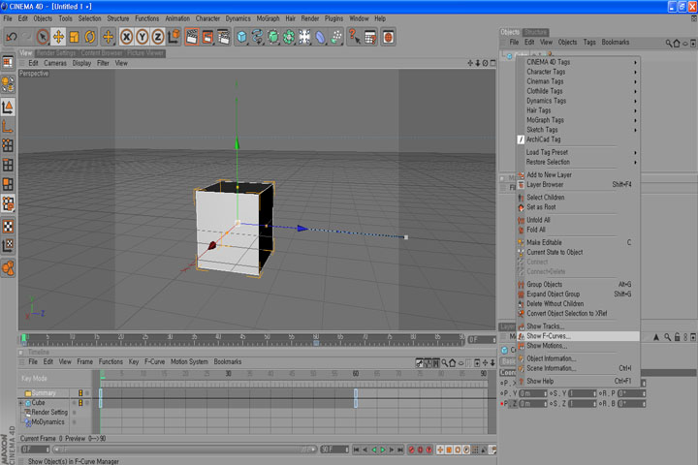Toggle world coordinate system icon
The height and width of the screenshot is (465, 698).
[174, 37]
